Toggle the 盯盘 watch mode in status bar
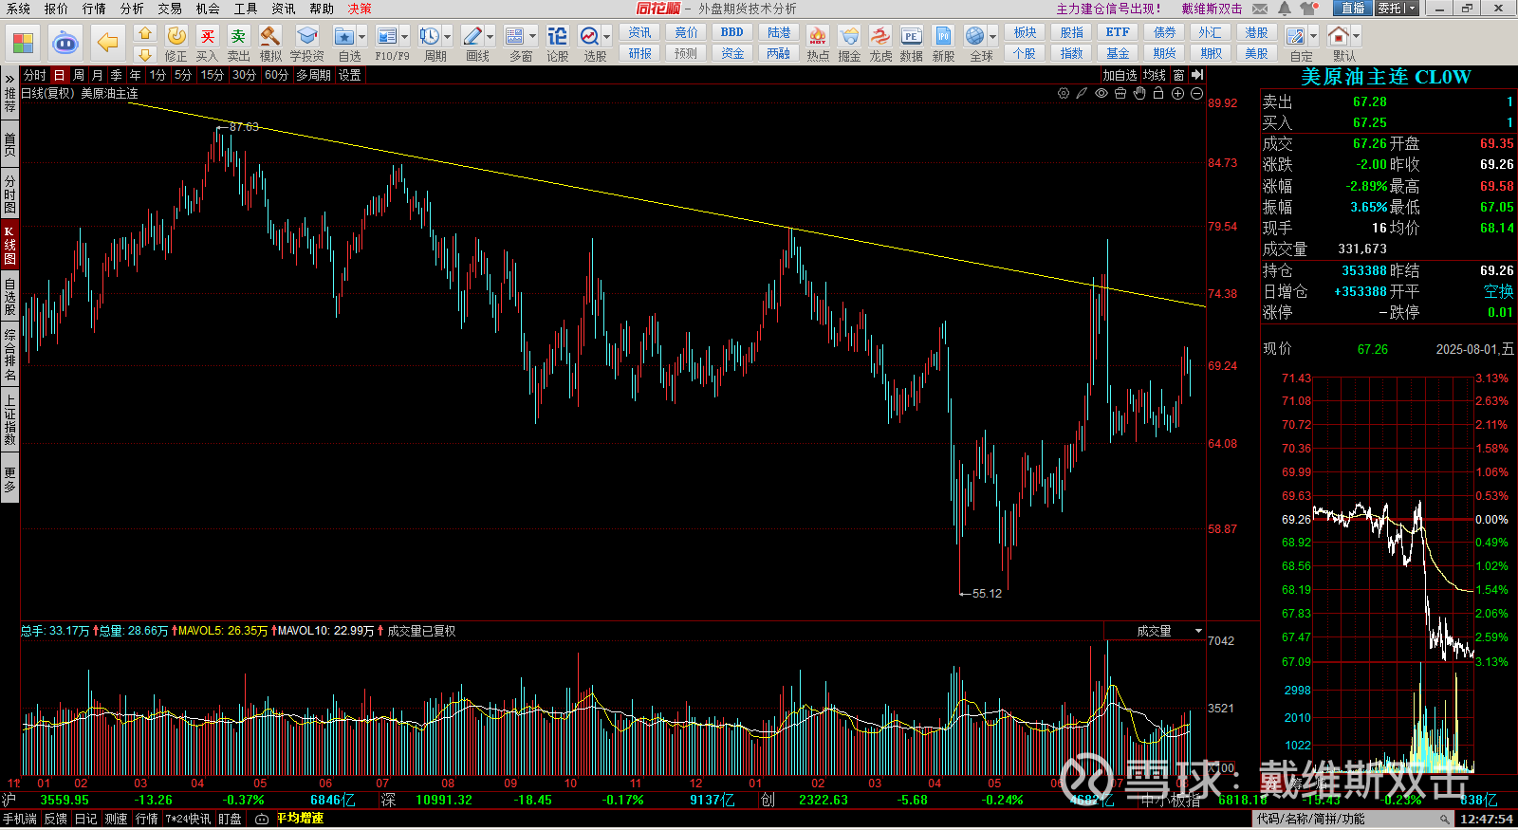The width and height of the screenshot is (1518, 830). point(230,819)
